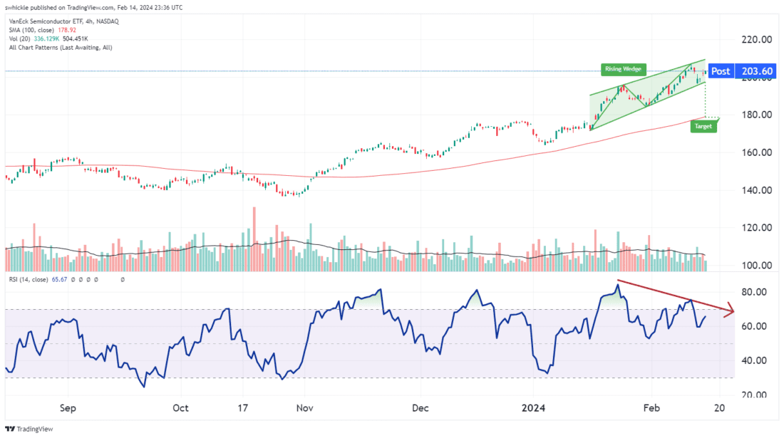Click the green Target label

click(x=705, y=126)
